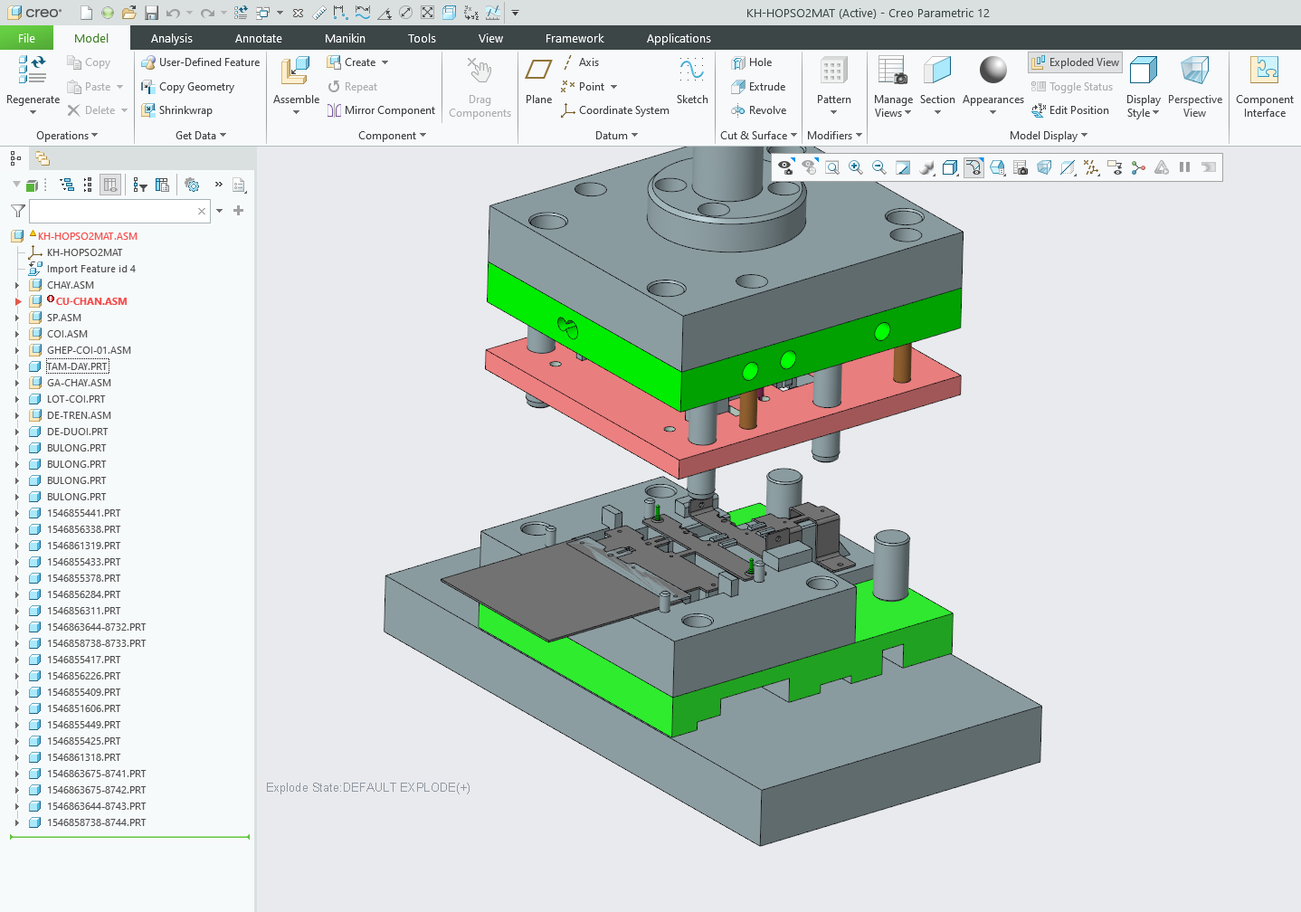Click the Mirror Component button
Image resolution: width=1301 pixels, height=912 pixels.
[x=381, y=110]
